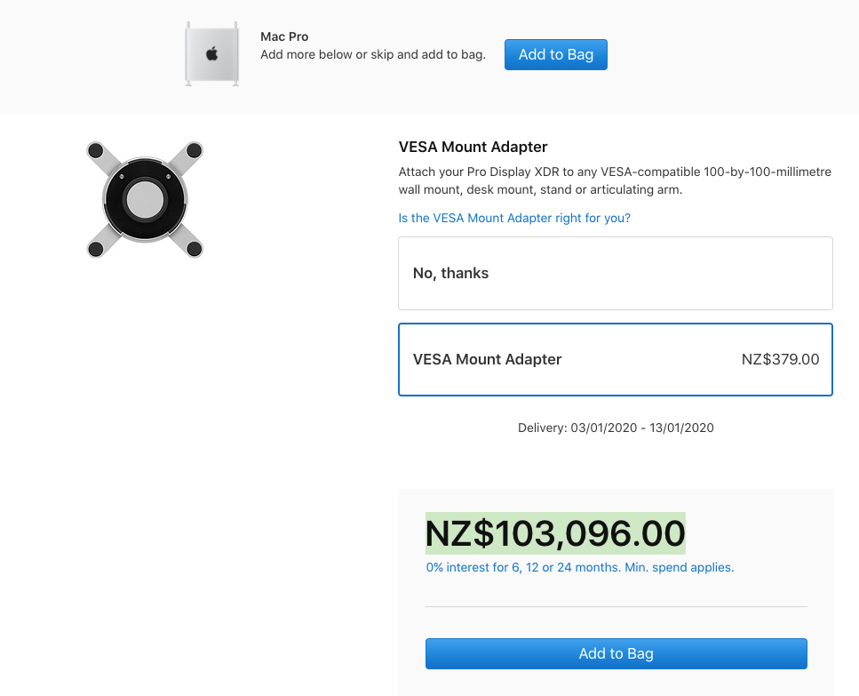Click the Mac Pro title in summary bar
Viewport: 859px width, 696px height.
point(283,37)
